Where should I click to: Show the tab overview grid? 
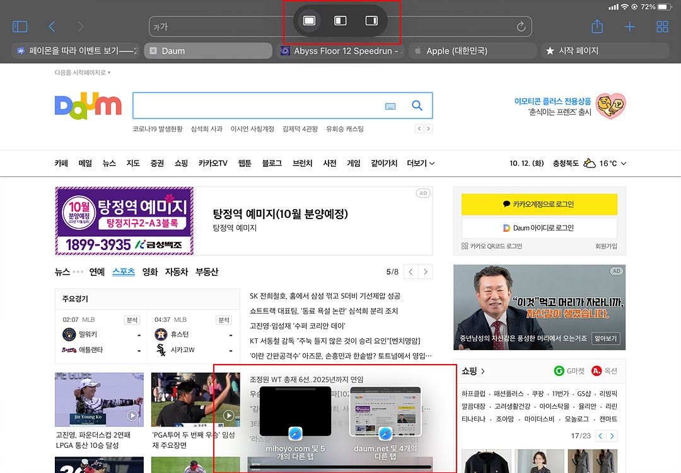662,26
